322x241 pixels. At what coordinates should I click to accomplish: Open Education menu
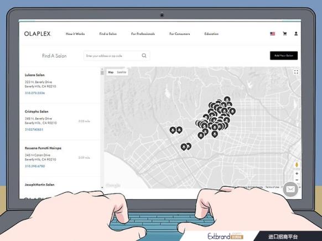click(x=211, y=34)
